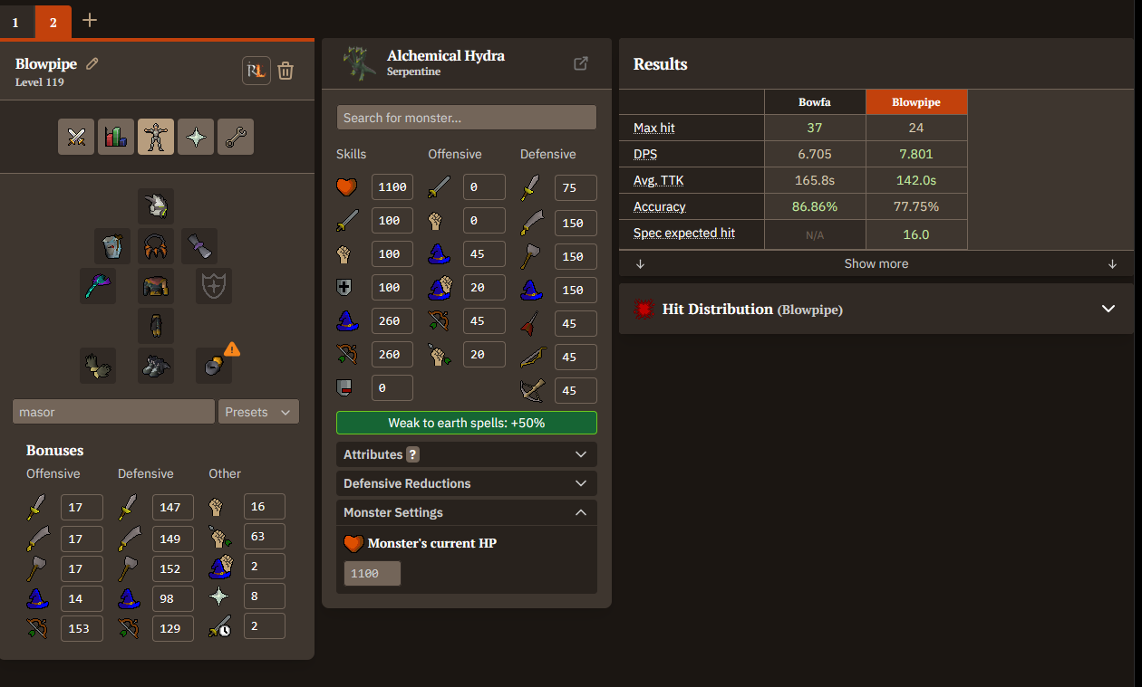Click the prayer bonus field showing 8
The height and width of the screenshot is (687, 1142).
(x=265, y=596)
